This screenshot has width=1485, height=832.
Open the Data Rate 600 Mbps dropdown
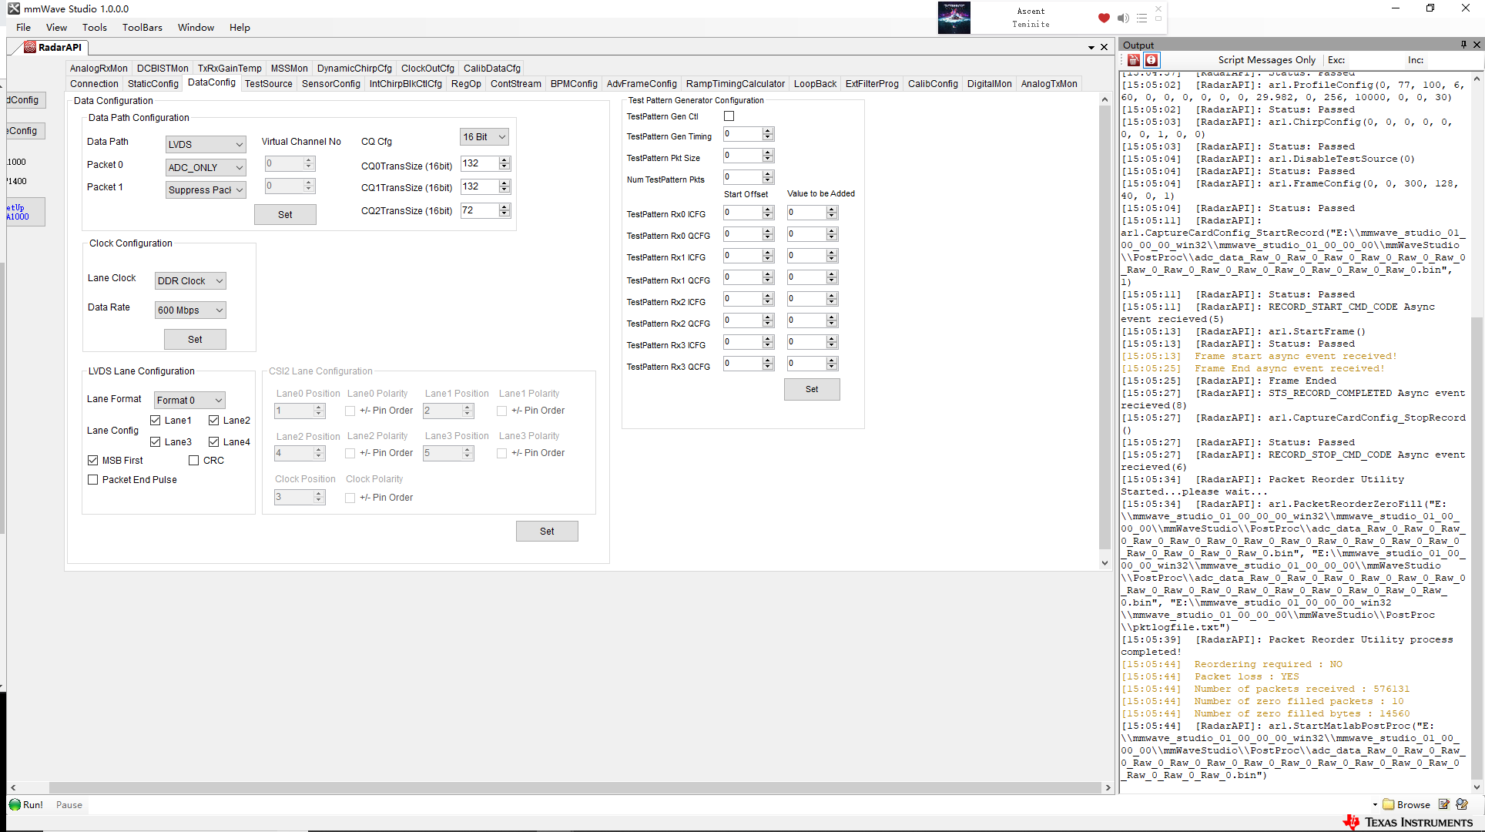[x=190, y=310]
